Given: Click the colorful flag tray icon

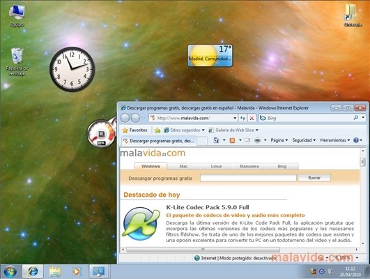Looking at the screenshot, I should click(313, 272).
